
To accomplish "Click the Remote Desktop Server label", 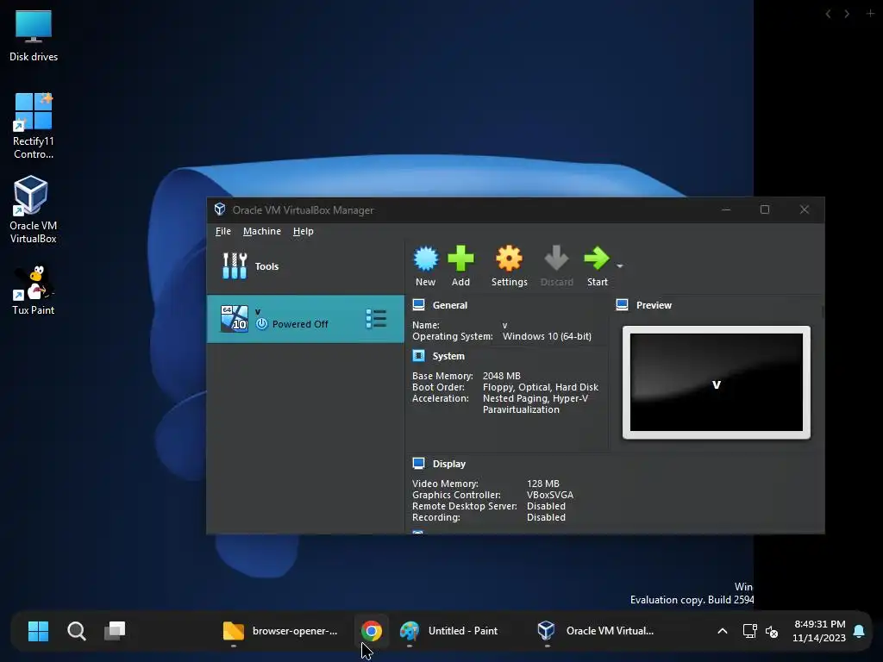I will pyautogui.click(x=465, y=506).
